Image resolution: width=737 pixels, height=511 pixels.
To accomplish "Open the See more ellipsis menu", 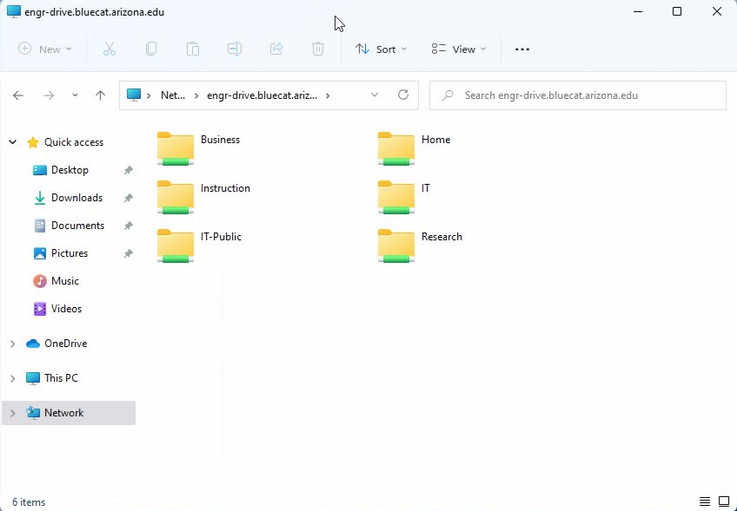I will [x=522, y=49].
